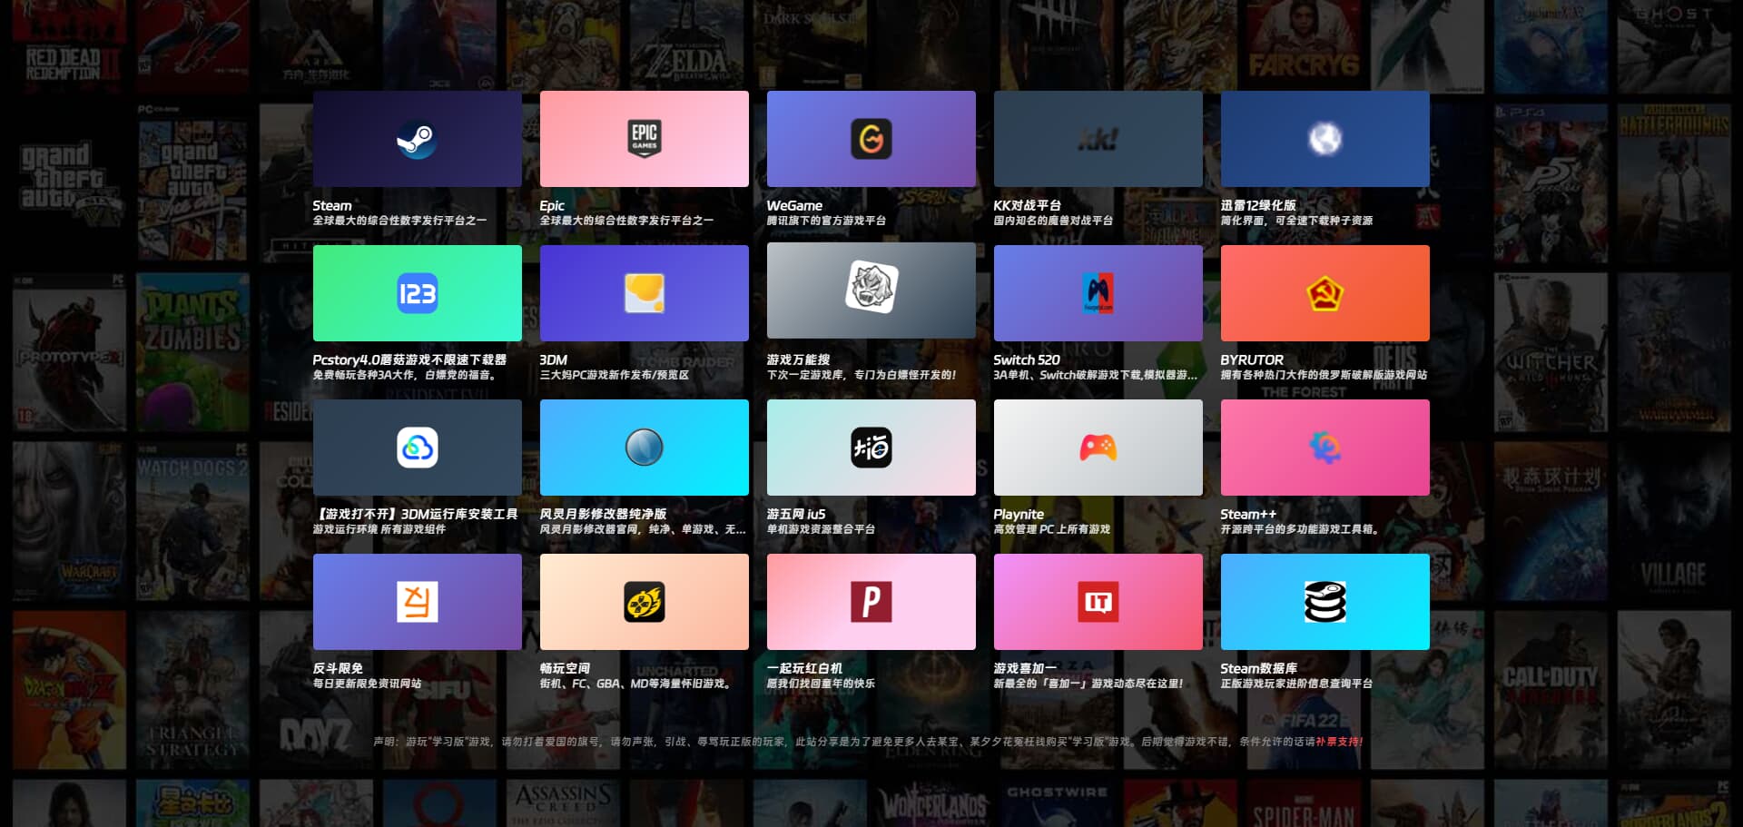Screen dimensions: 1743x827
Task: Open the 3DM运行库安装工具 cloud icon
Action: click(x=418, y=448)
